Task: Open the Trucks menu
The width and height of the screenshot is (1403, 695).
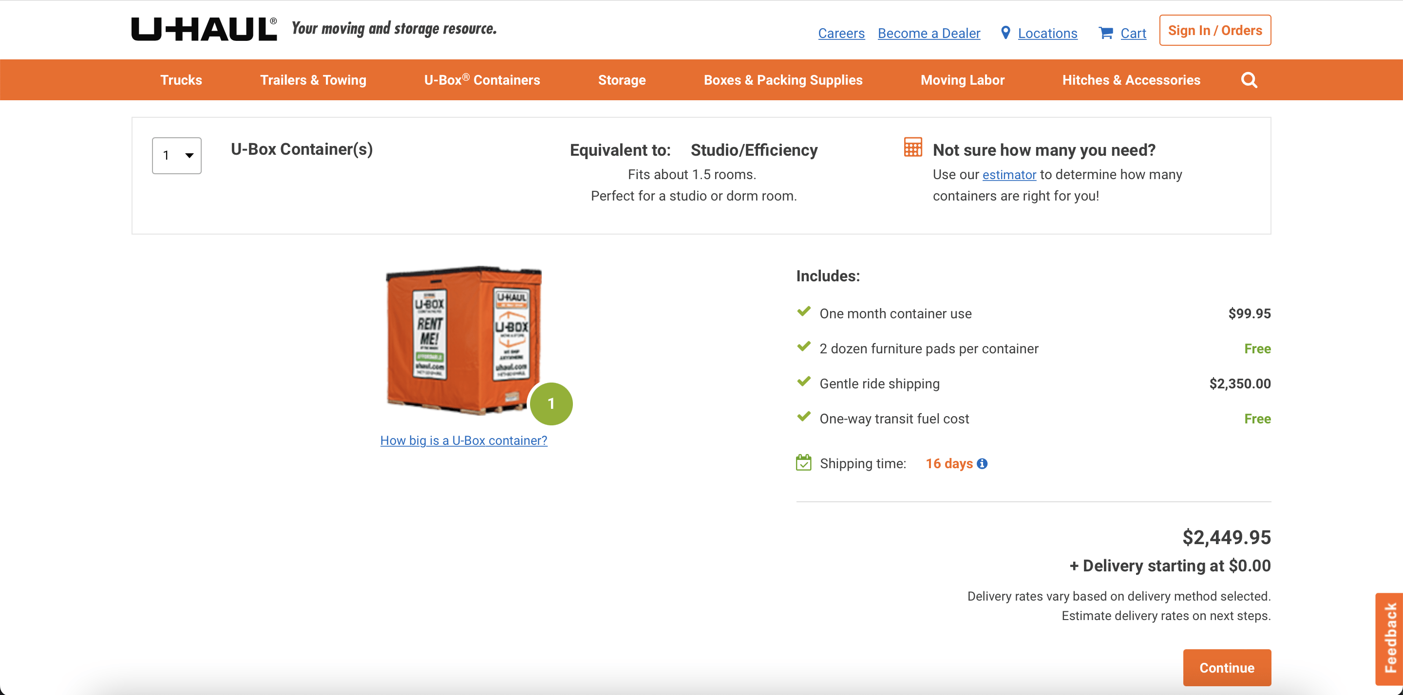Action: tap(181, 80)
